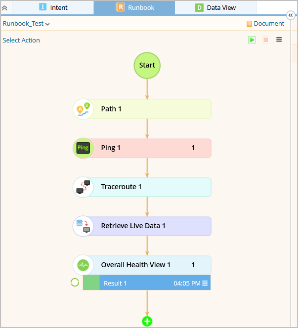Click the Retrieve Live Data 1 icon
This screenshot has width=298, height=328.
click(x=83, y=226)
